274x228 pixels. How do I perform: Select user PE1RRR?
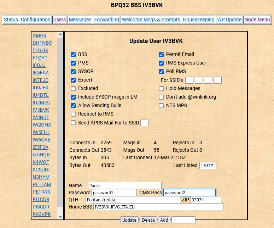42,192
